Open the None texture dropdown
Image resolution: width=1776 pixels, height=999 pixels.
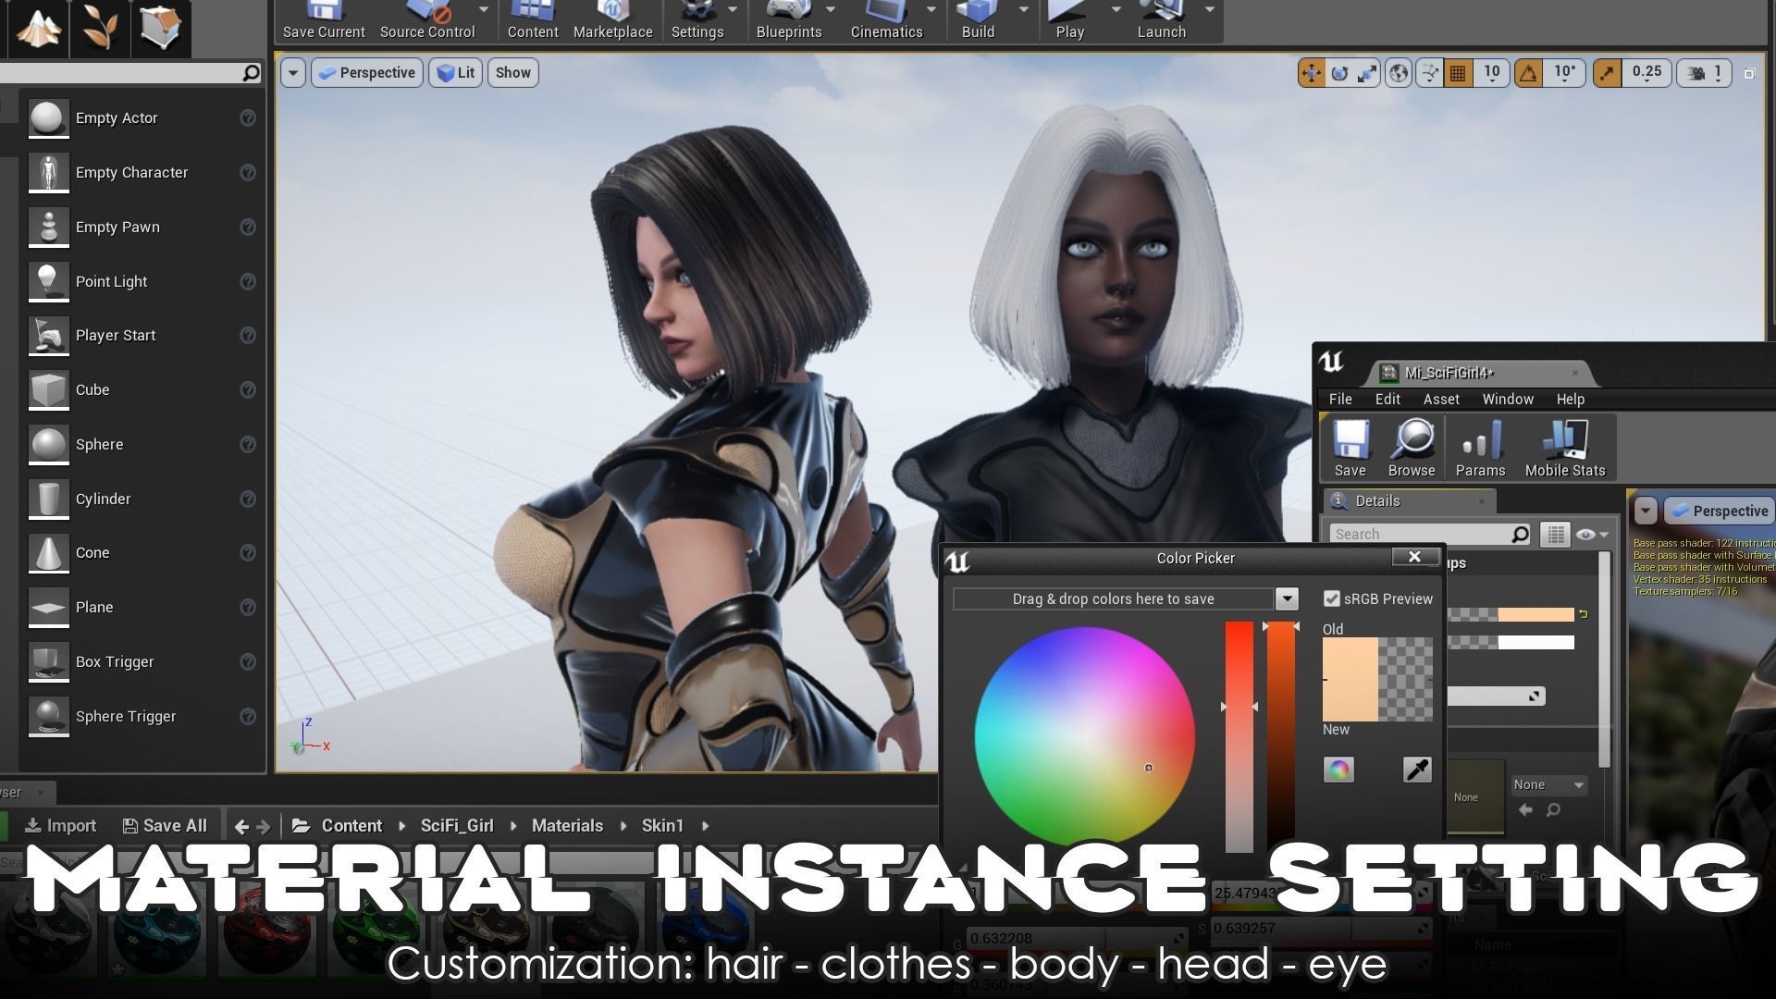(1549, 785)
